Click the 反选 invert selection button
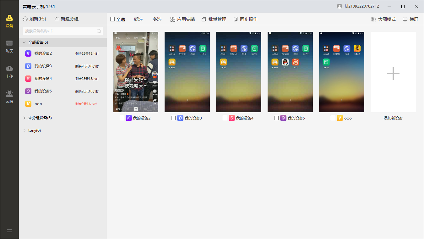The height and width of the screenshot is (239, 424). click(138, 19)
